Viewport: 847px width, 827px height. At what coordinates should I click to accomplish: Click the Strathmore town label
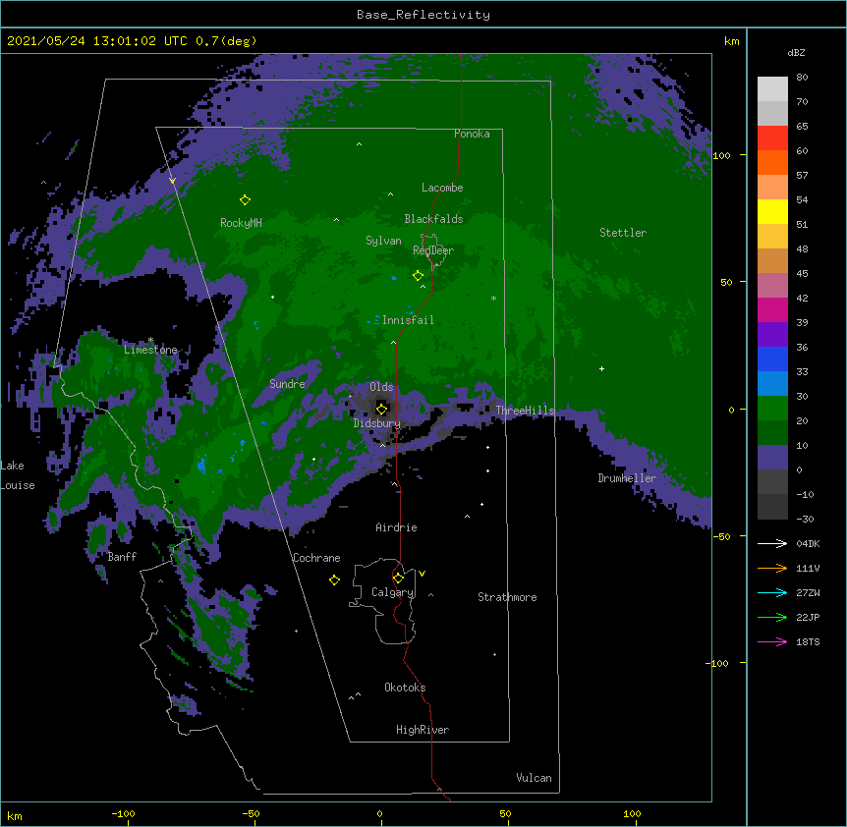point(507,597)
